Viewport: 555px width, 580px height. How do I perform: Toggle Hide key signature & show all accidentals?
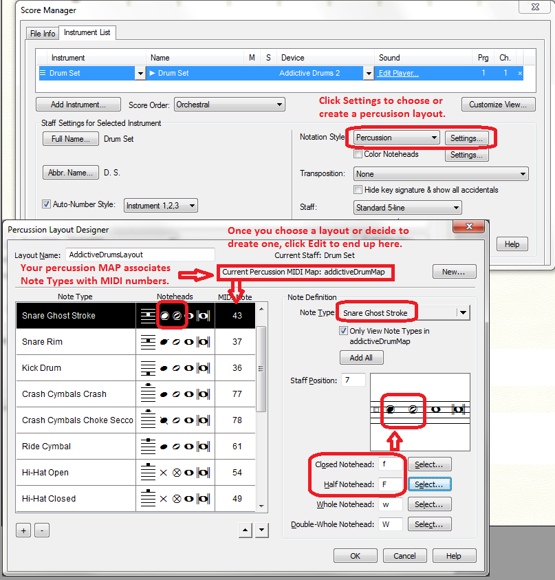pos(358,190)
